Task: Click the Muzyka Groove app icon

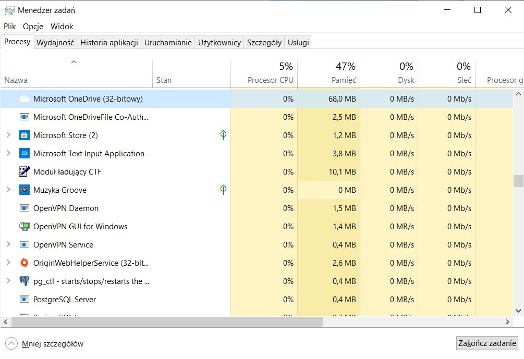Action: click(24, 190)
